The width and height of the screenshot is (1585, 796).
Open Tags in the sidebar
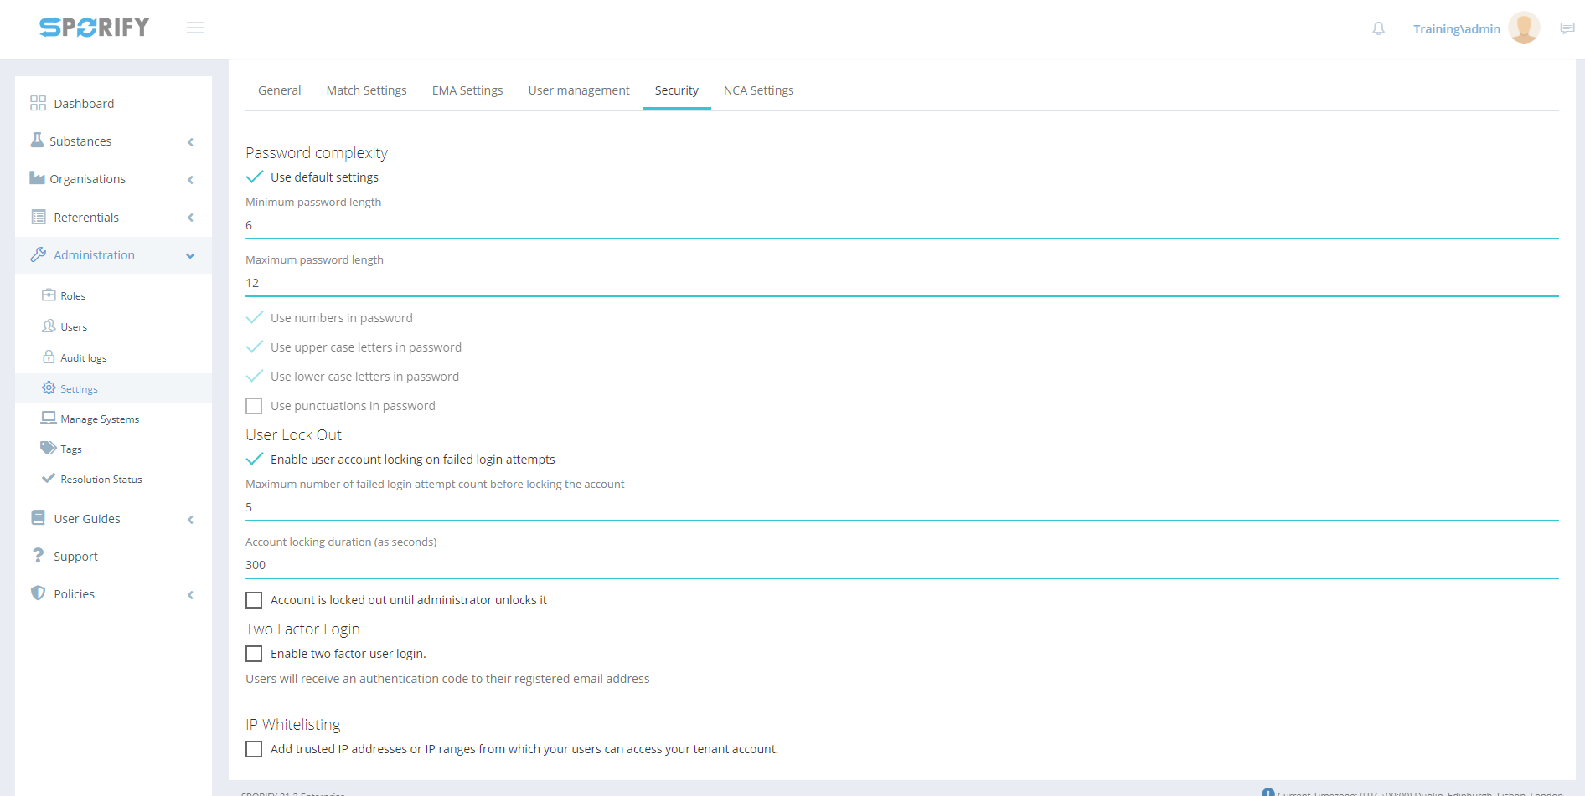[70, 449]
